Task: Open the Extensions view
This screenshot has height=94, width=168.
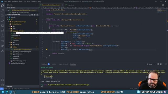Action: (x=2, y=31)
